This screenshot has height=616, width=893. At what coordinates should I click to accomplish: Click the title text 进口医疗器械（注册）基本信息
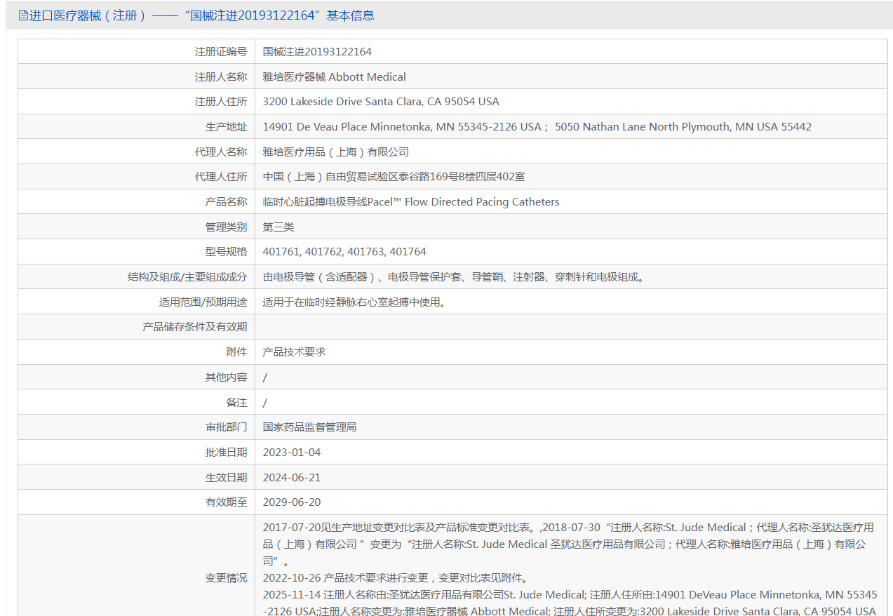tap(202, 15)
